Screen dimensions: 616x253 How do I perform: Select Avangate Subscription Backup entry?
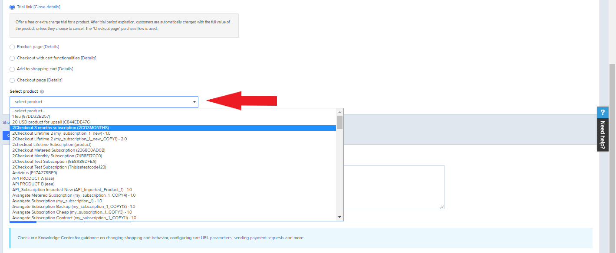[173, 207]
